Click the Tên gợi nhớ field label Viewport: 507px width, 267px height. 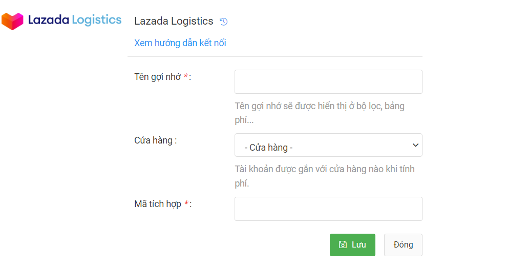coord(157,77)
